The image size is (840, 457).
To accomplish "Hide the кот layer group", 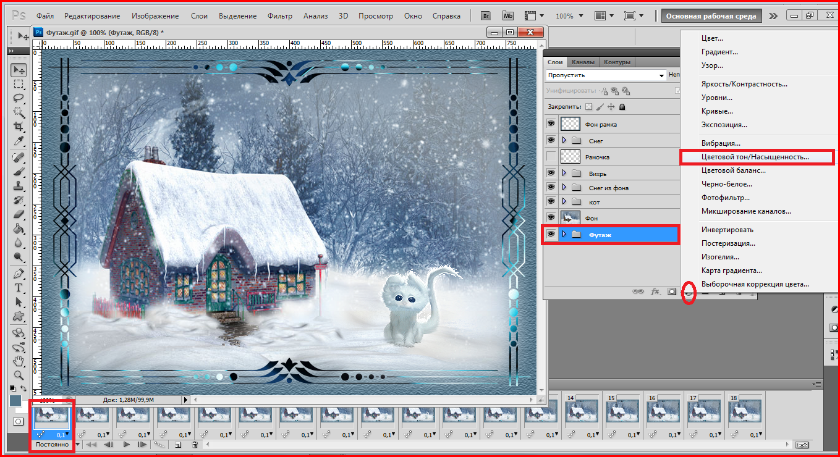I will coord(551,202).
